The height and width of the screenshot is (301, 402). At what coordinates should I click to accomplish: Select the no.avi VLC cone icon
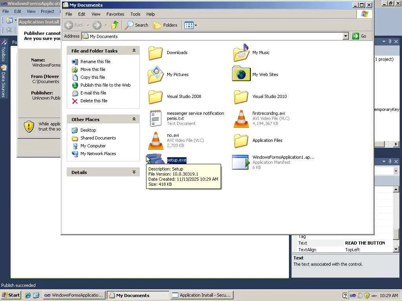pos(155,141)
